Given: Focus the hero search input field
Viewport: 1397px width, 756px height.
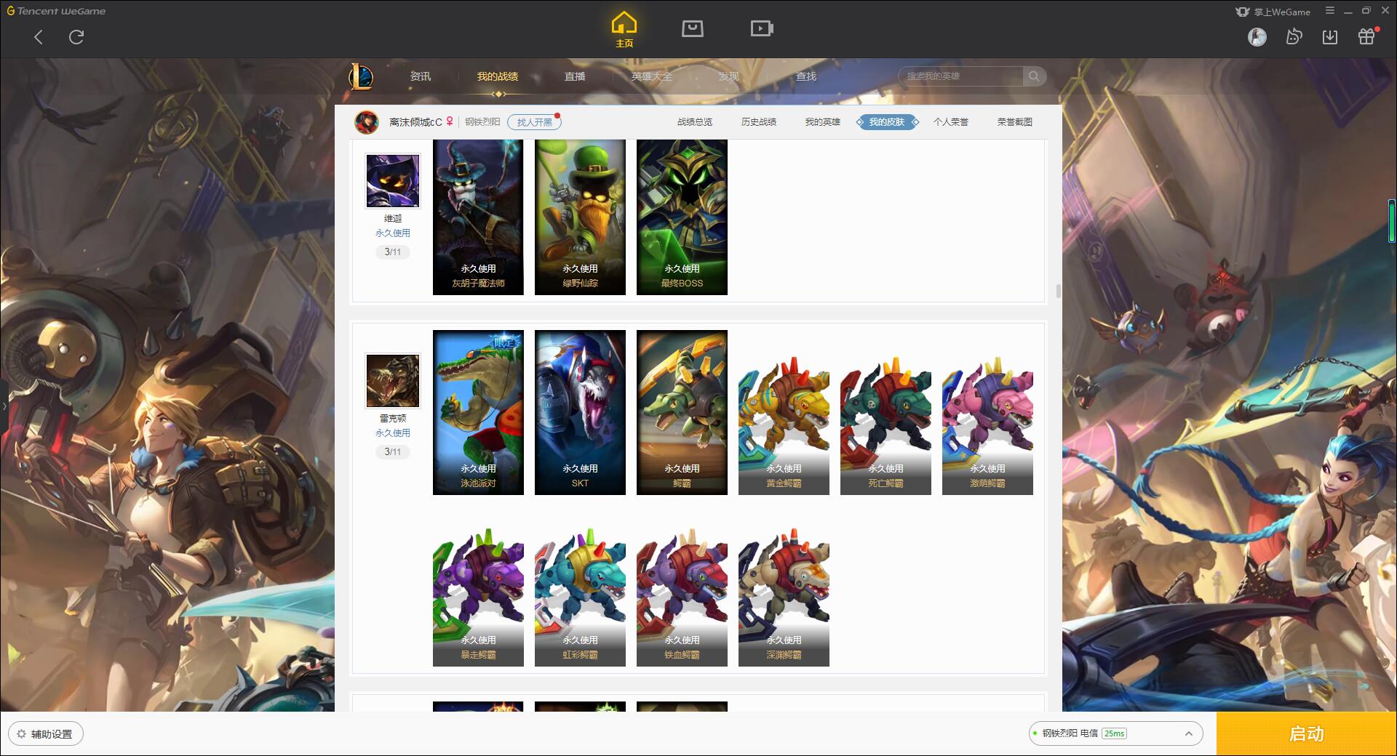Looking at the screenshot, I should point(960,76).
